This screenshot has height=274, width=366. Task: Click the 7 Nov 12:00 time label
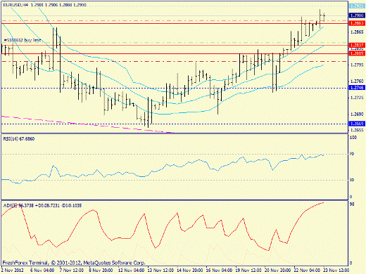coord(72,270)
